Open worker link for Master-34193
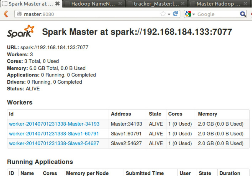The width and height of the screenshot is (252, 176). [54, 124]
